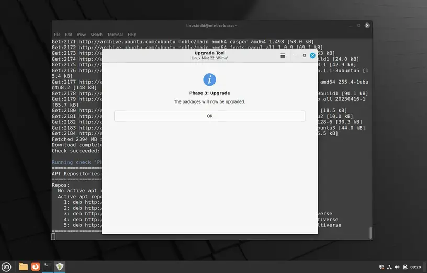Click the blue info icon above Phase 3
This screenshot has height=273, width=427.
pyautogui.click(x=209, y=79)
